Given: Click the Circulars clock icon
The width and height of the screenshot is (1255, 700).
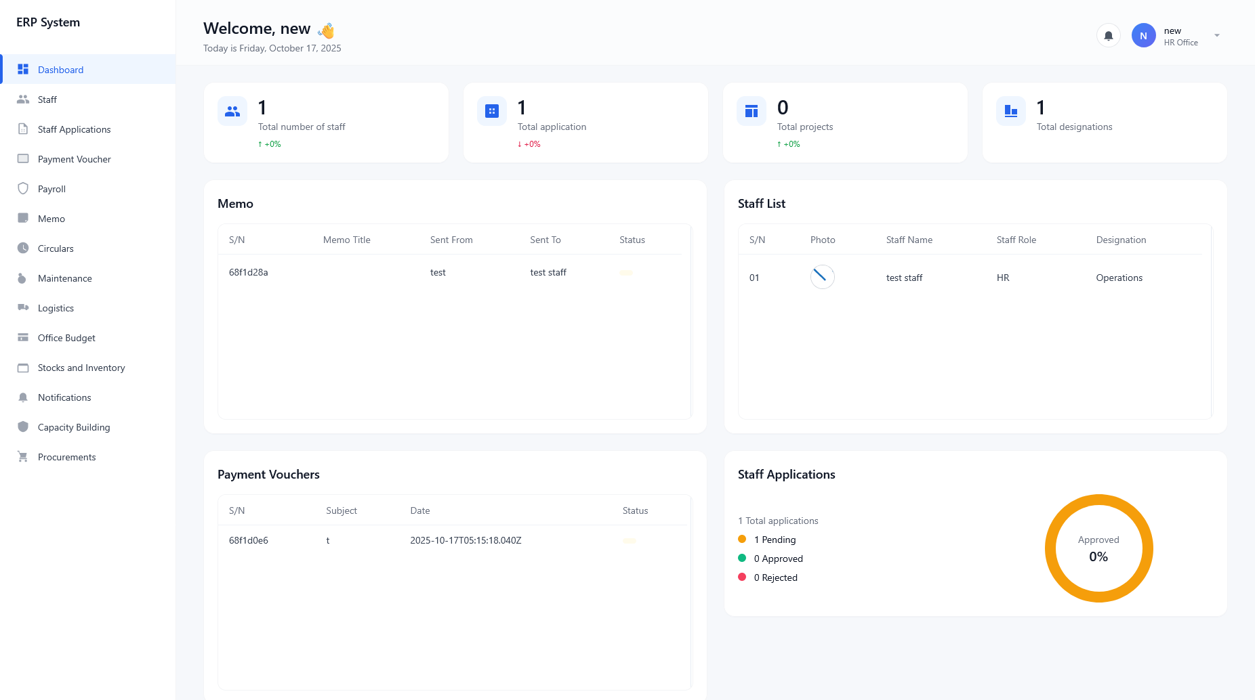Looking at the screenshot, I should click(x=23, y=248).
